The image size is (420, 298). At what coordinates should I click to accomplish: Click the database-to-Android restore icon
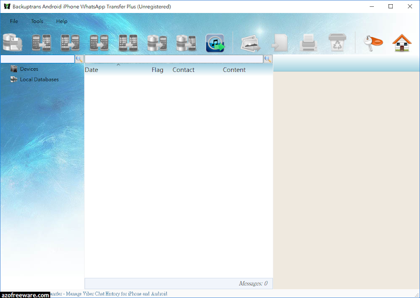[x=157, y=43]
